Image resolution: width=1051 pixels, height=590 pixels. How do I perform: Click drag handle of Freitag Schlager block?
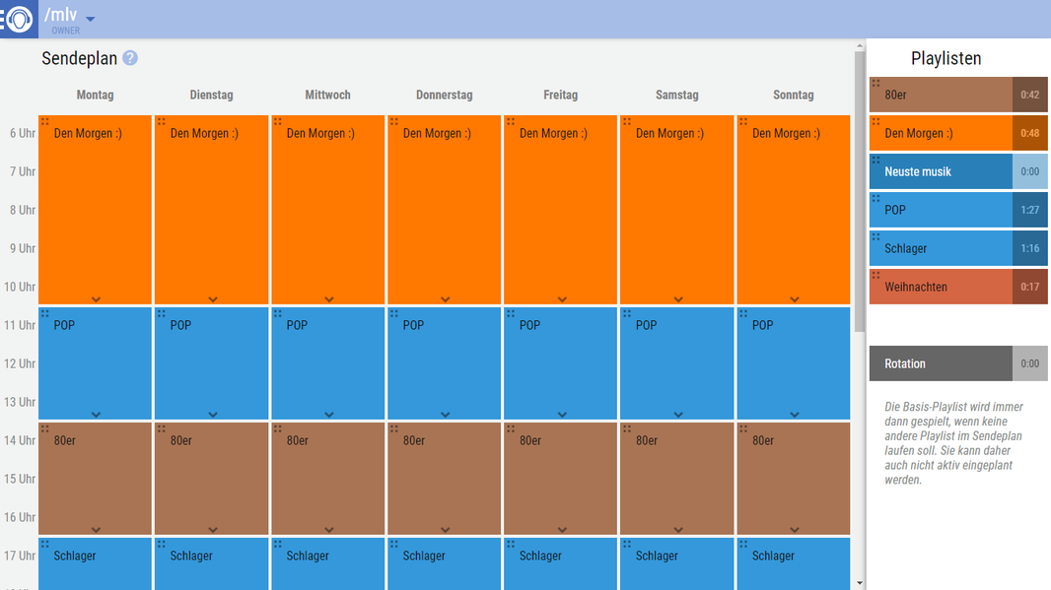click(x=511, y=544)
